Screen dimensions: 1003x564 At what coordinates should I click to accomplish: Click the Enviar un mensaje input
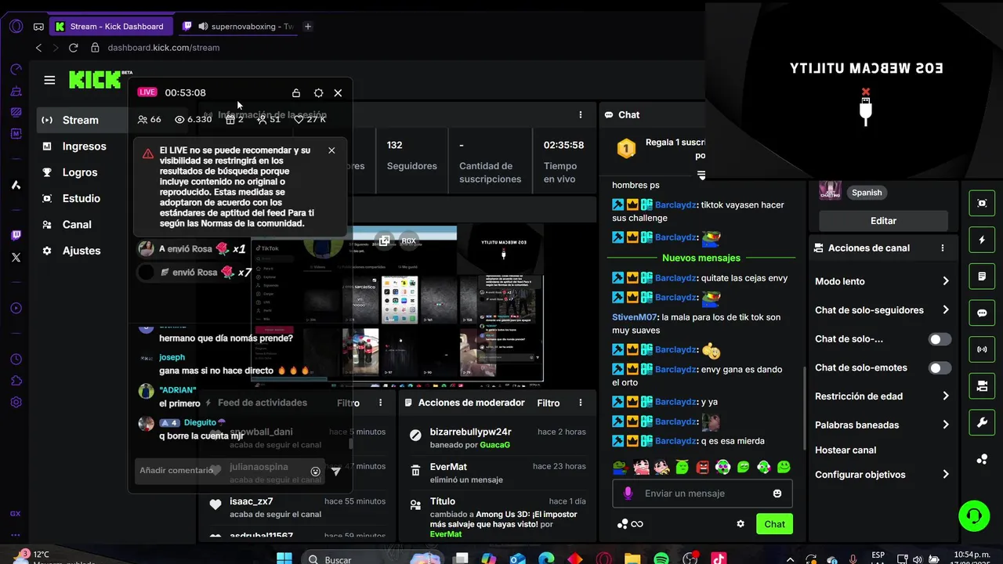pos(703,493)
